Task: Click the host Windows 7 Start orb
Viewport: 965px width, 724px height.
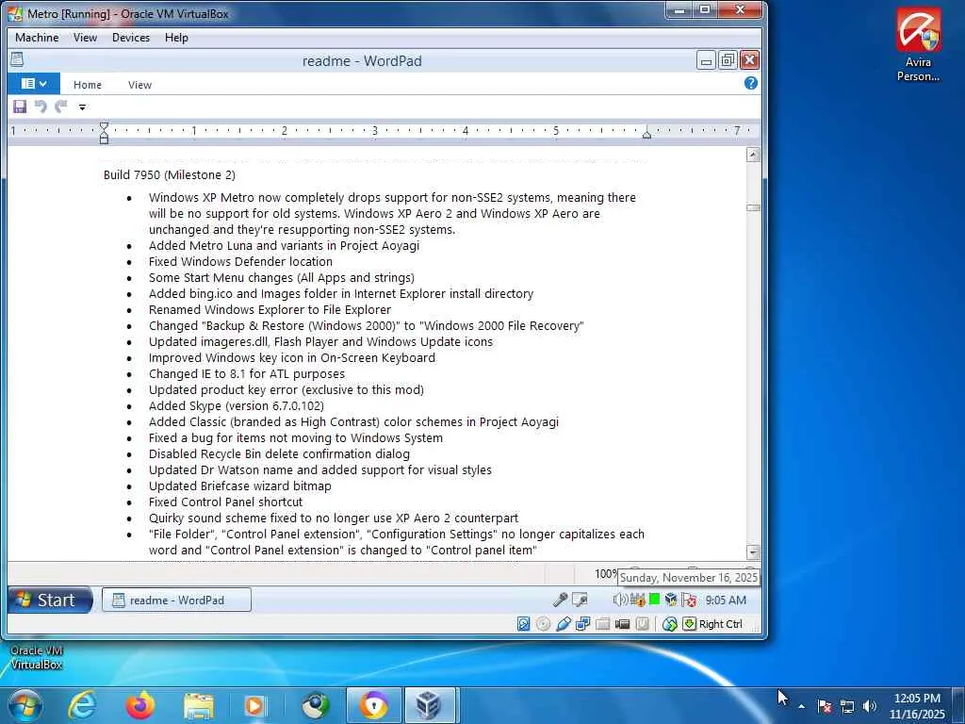Action: (x=25, y=705)
